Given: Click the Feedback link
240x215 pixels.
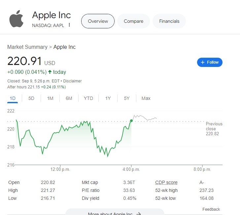Looking at the screenshot, I should coord(211,209).
